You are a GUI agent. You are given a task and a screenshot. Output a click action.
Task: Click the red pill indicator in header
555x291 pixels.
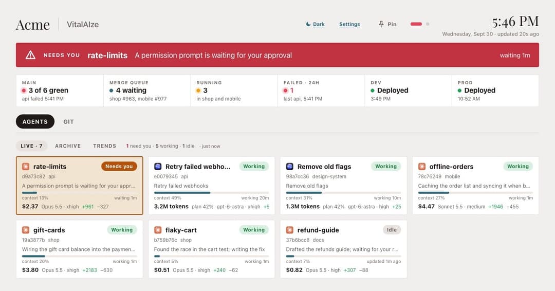[416, 24]
